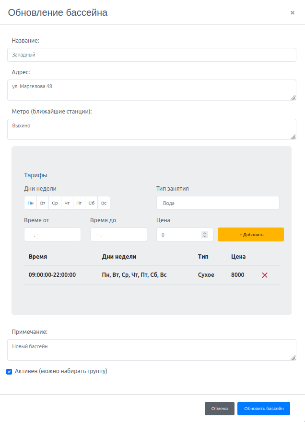Select Ср in weekdays
This screenshot has width=305, height=422.
coord(55,203)
